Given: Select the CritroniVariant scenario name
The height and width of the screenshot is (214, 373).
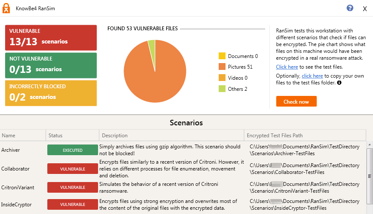Looking at the screenshot, I should (x=17, y=188).
